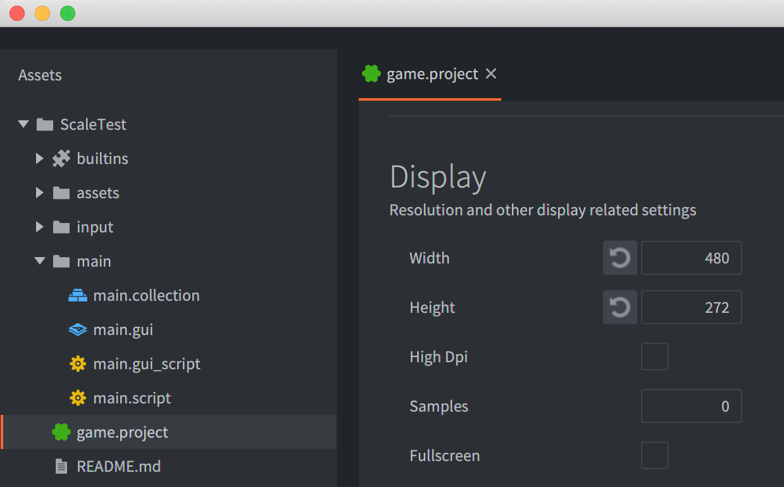Click the README.md document icon
This screenshot has width=784, height=487.
click(61, 466)
